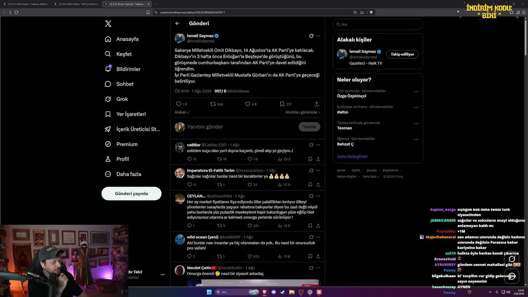528x297 pixels.
Task: Bookmark caBBar's reply
Action: click(x=310, y=159)
